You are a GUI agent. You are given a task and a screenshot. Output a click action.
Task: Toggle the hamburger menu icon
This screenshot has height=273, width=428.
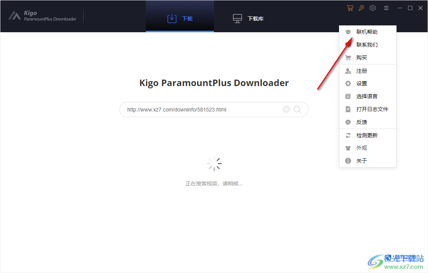[x=386, y=8]
